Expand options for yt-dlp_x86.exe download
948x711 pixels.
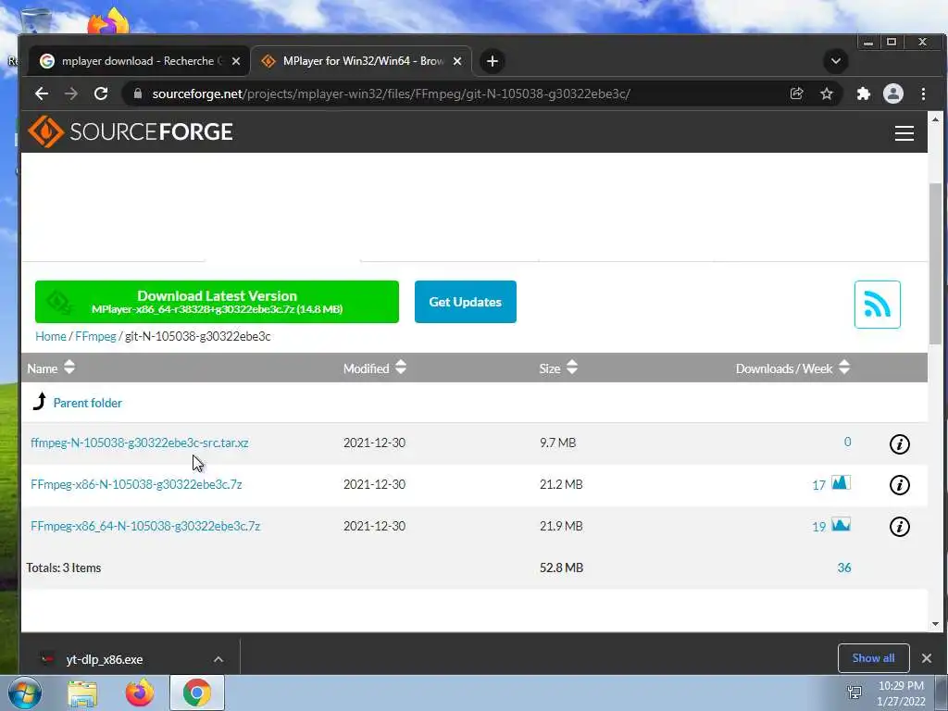tap(218, 659)
